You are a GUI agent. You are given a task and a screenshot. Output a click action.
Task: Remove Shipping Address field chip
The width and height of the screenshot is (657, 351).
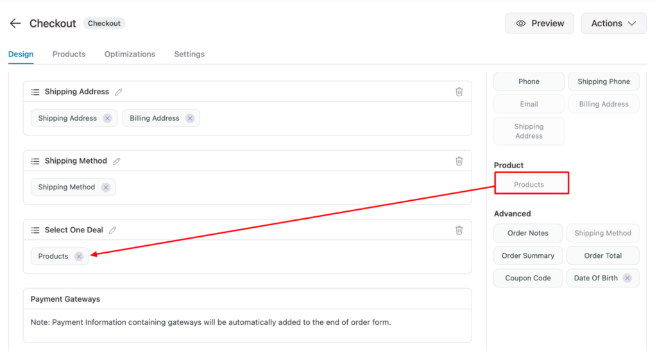point(107,118)
